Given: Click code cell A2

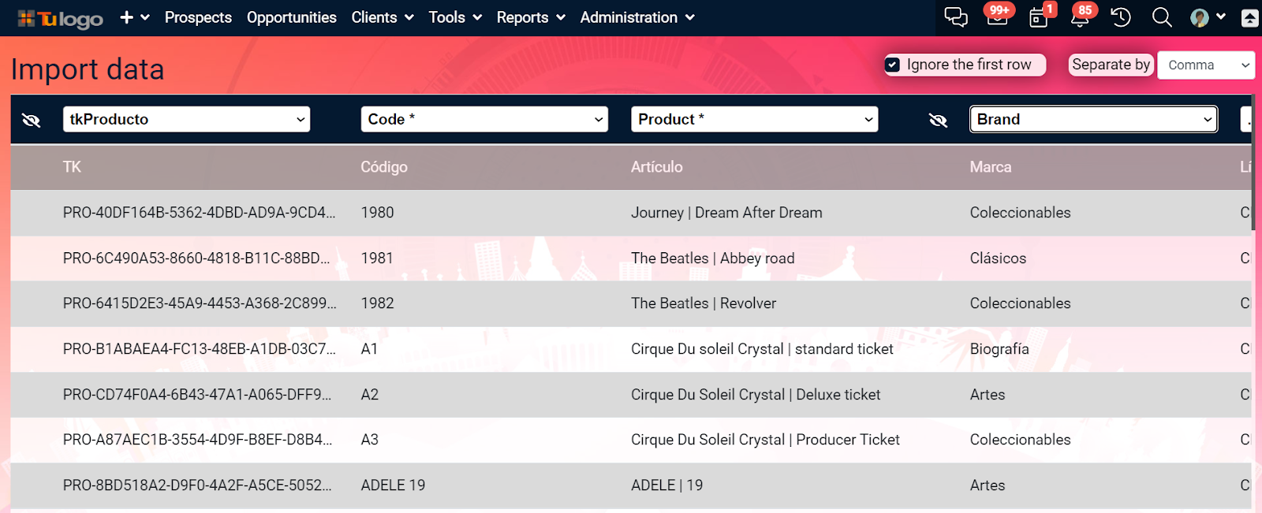Looking at the screenshot, I should point(369,395).
